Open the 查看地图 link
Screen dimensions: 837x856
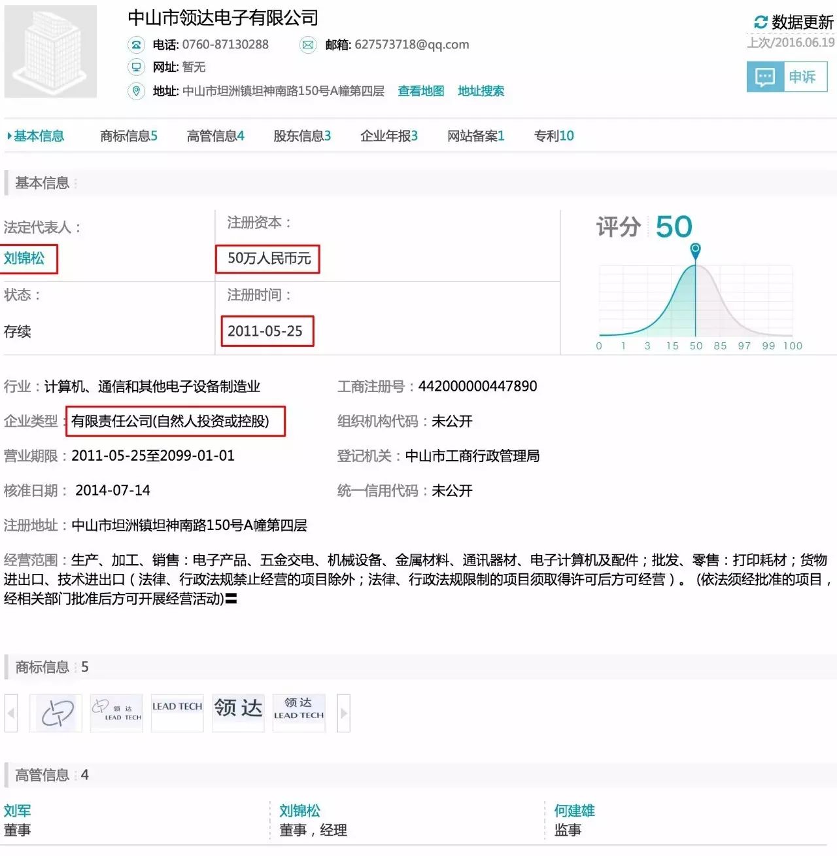point(420,91)
